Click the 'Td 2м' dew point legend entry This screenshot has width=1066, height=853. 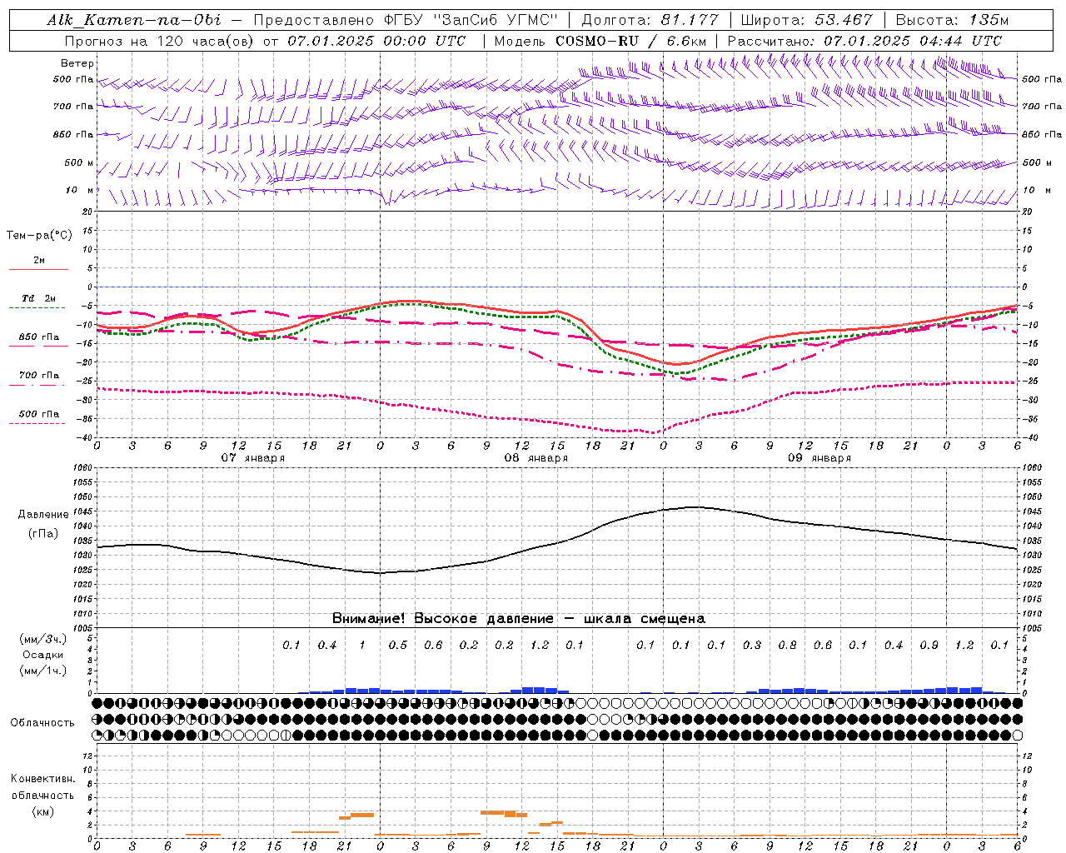coord(39,298)
